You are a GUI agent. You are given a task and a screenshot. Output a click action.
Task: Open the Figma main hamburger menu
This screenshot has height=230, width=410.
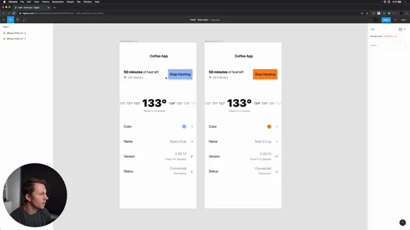pyautogui.click(x=4, y=20)
